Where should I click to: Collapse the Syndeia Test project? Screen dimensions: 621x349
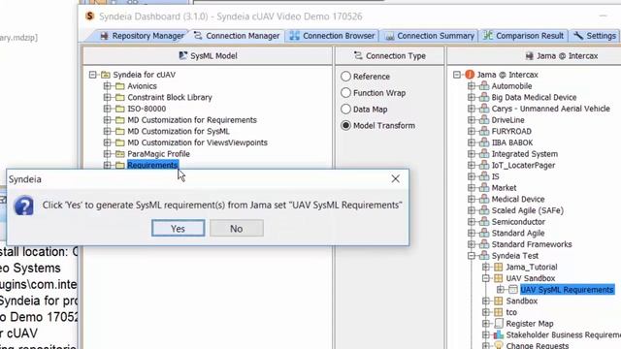[472, 256]
